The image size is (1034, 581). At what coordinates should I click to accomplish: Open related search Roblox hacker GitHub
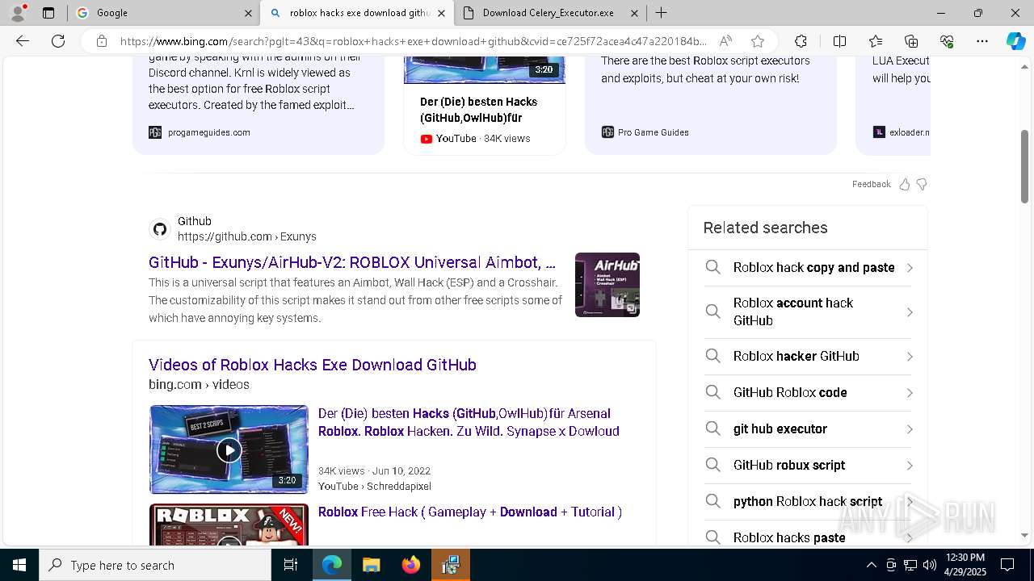coord(809,357)
